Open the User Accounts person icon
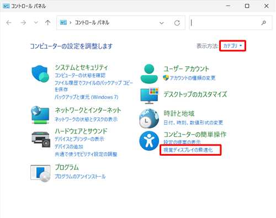Screen dimensions: 276x218 point(149,74)
